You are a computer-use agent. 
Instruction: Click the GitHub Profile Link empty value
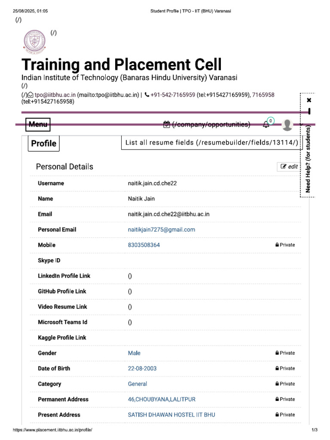coord(130,291)
